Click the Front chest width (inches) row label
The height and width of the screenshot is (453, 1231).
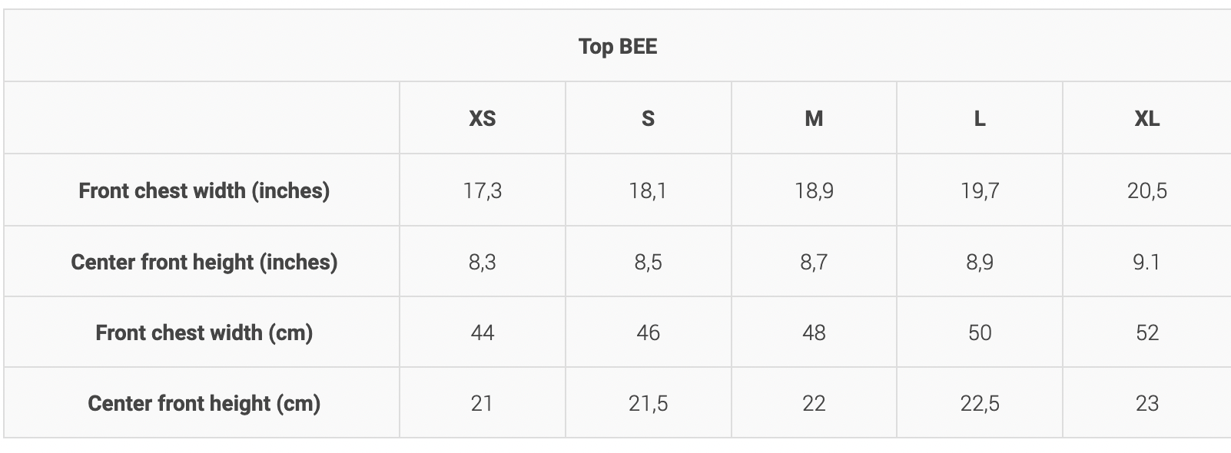coord(204,190)
